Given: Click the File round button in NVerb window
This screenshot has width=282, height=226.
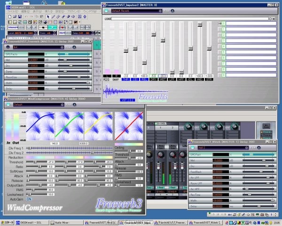Looking at the screenshot, I should point(259,148).
